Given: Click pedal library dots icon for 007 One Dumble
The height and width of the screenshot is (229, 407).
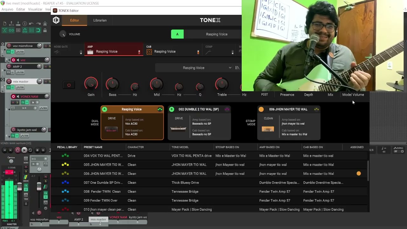Looking at the screenshot, I should pyautogui.click(x=65, y=183).
